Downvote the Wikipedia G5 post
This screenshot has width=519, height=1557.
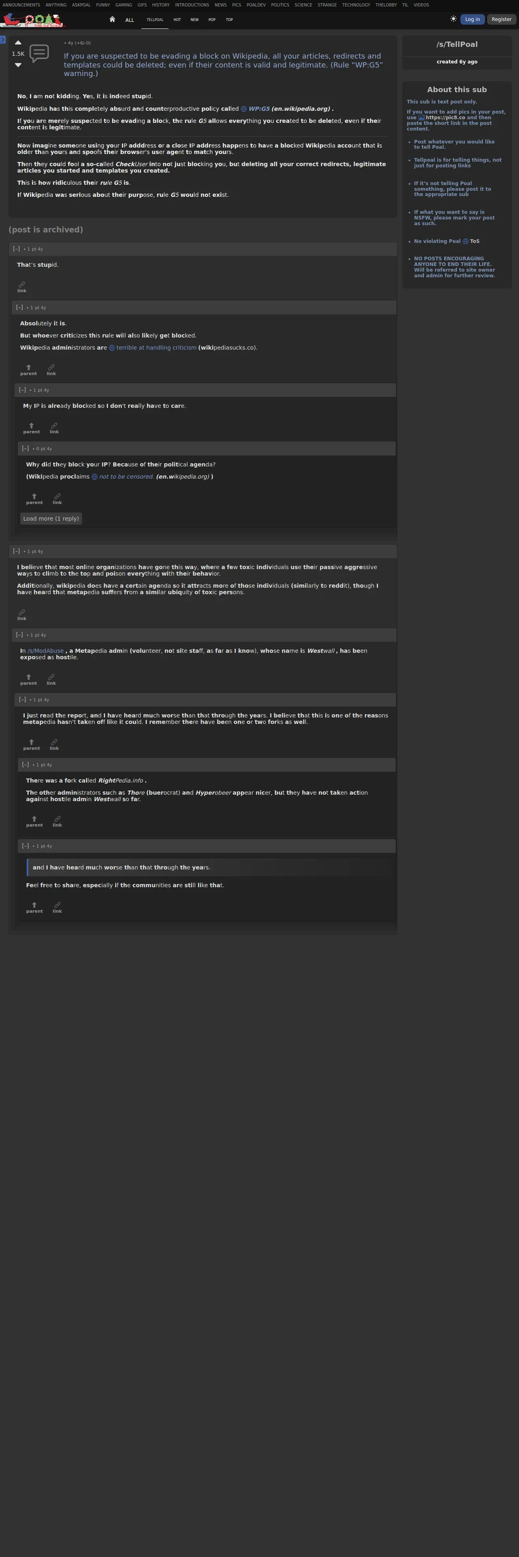pyautogui.click(x=18, y=65)
